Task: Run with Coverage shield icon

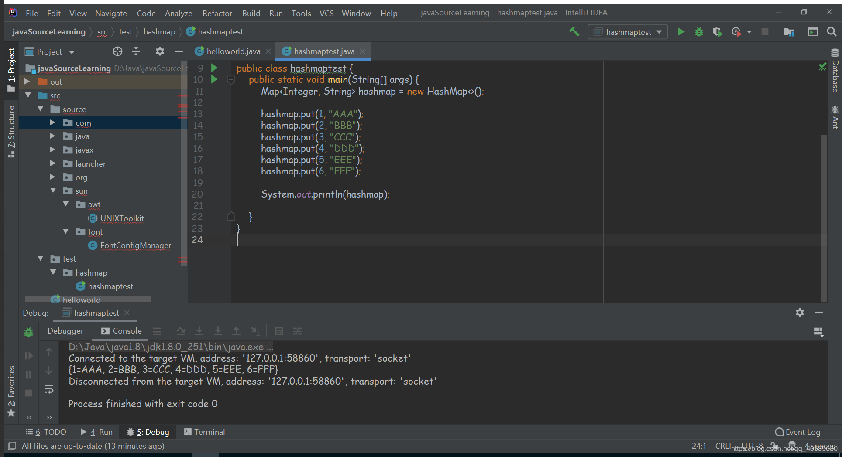Action: pos(717,32)
